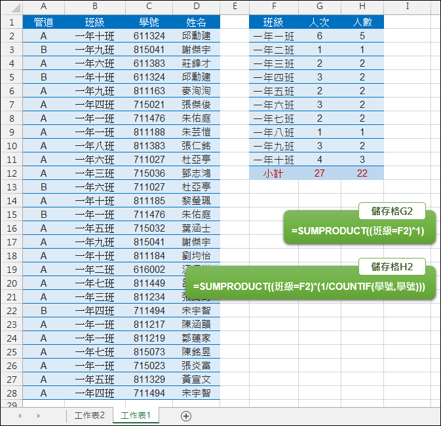Select class cell 一年十班 in summary table

(x=274, y=160)
